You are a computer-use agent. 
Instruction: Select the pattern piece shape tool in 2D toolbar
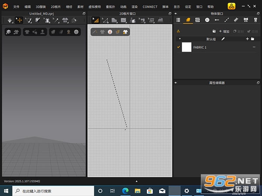(114, 20)
